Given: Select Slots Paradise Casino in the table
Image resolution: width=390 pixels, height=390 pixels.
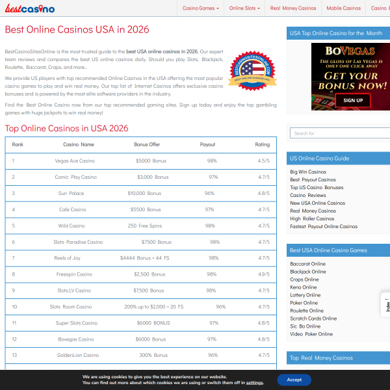Looking at the screenshot, I should click(78, 242).
